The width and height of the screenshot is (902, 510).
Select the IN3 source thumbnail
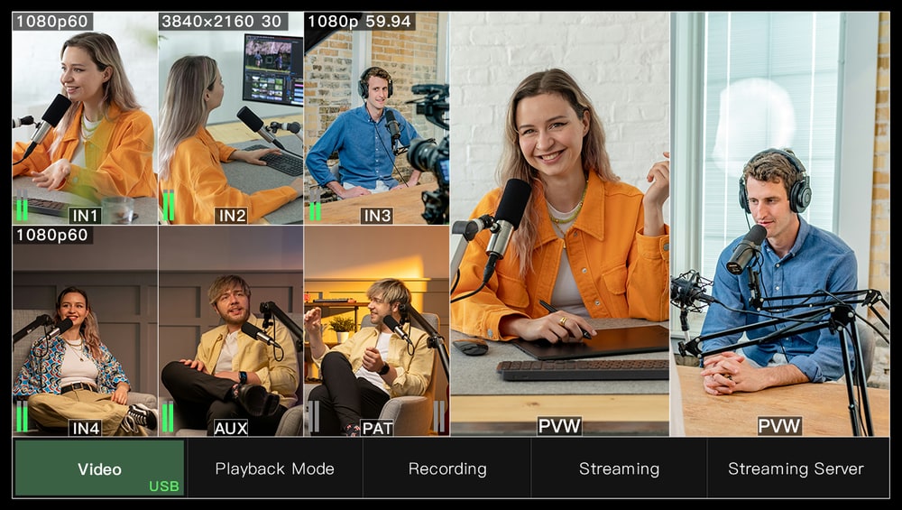coord(376,118)
